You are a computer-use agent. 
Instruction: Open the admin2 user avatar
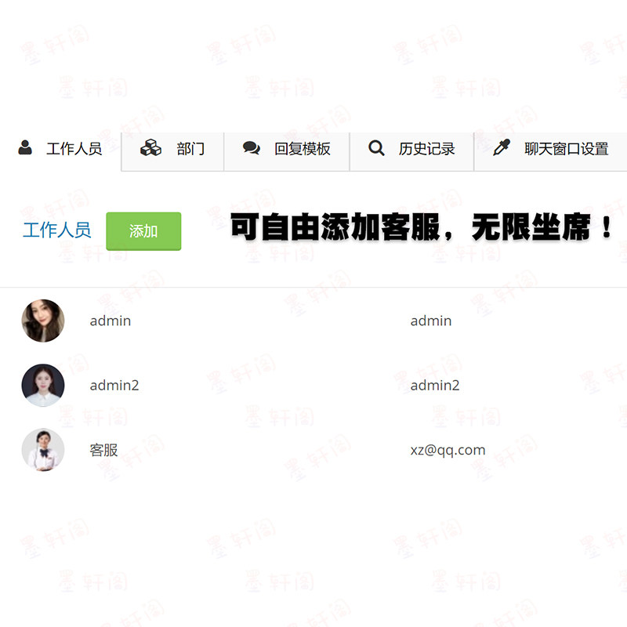pyautogui.click(x=43, y=385)
